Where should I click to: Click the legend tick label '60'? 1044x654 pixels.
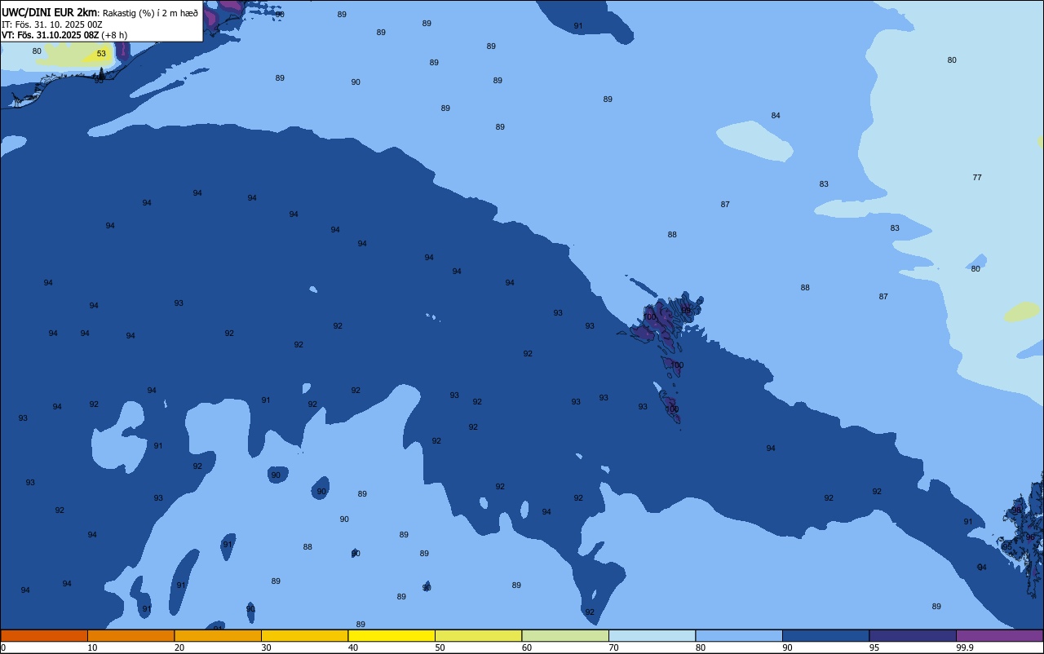tap(527, 647)
